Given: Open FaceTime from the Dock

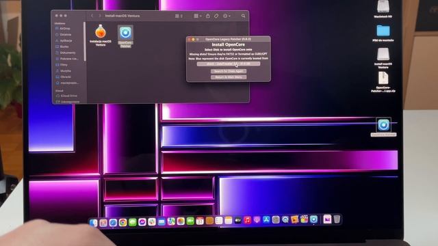Looking at the screenshot, I should [190, 221].
